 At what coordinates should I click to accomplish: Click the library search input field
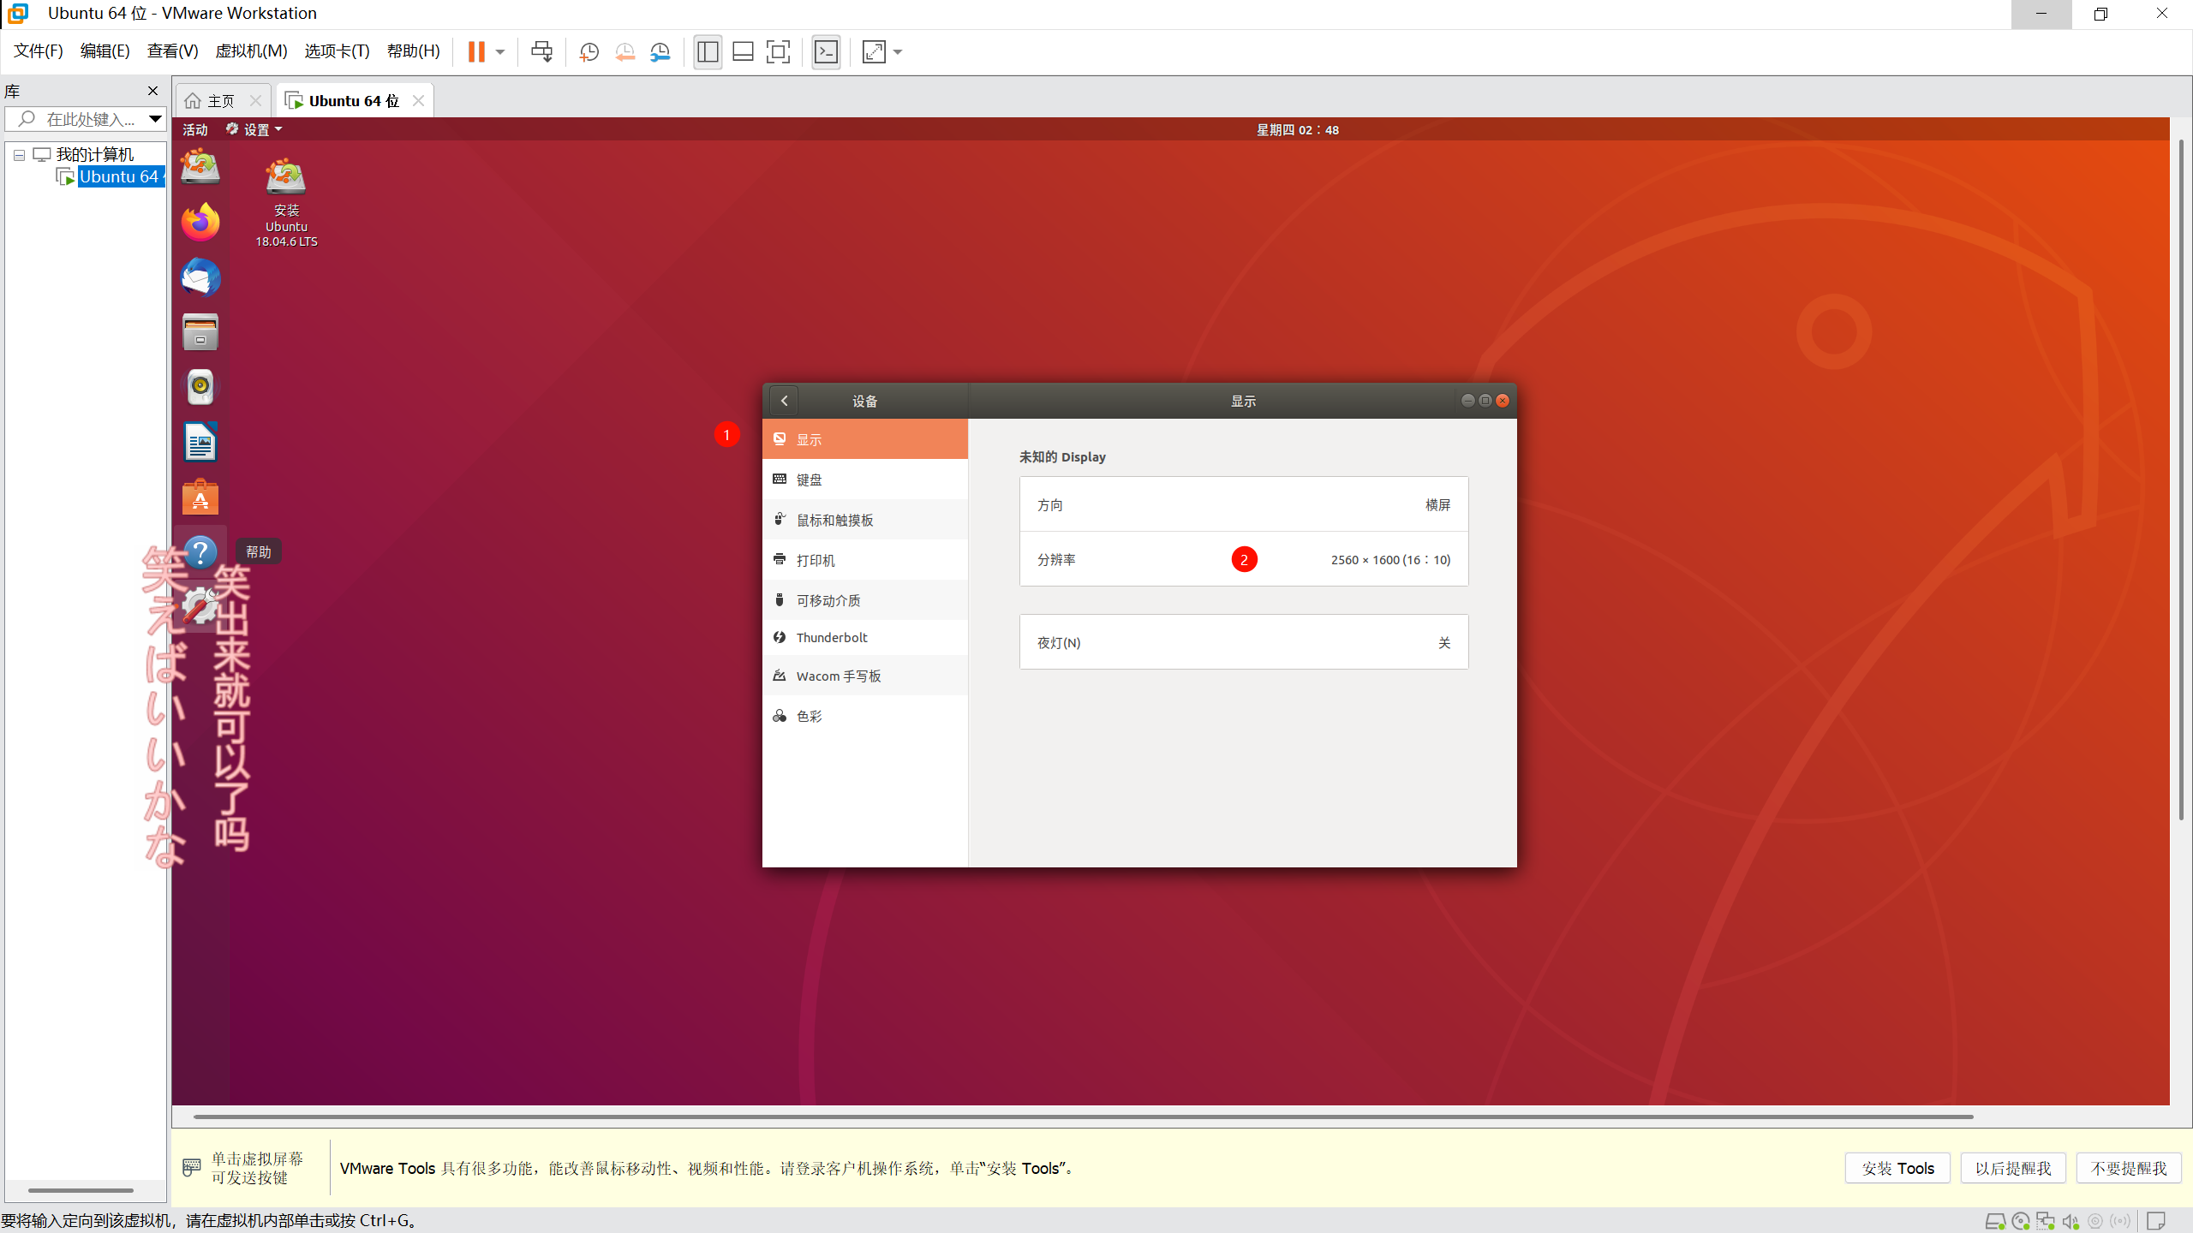pyautogui.click(x=90, y=119)
